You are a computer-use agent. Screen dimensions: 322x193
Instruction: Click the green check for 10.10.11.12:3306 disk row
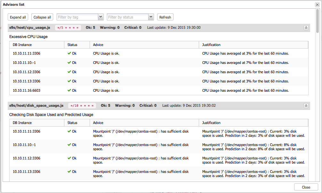point(69,158)
